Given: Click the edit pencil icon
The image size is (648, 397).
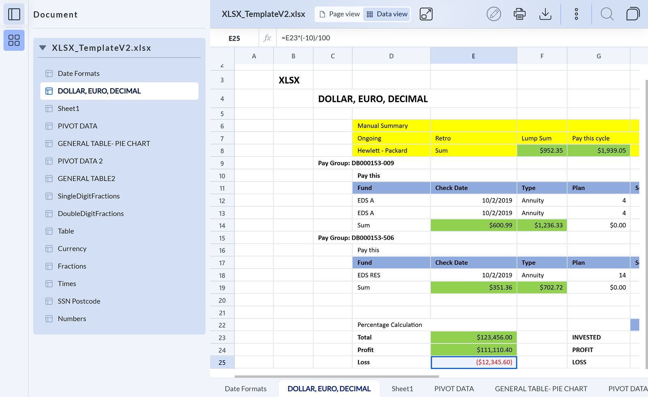Looking at the screenshot, I should tap(494, 14).
